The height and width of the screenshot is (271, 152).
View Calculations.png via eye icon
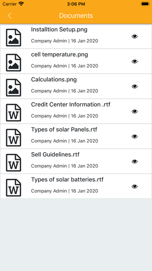(135, 86)
